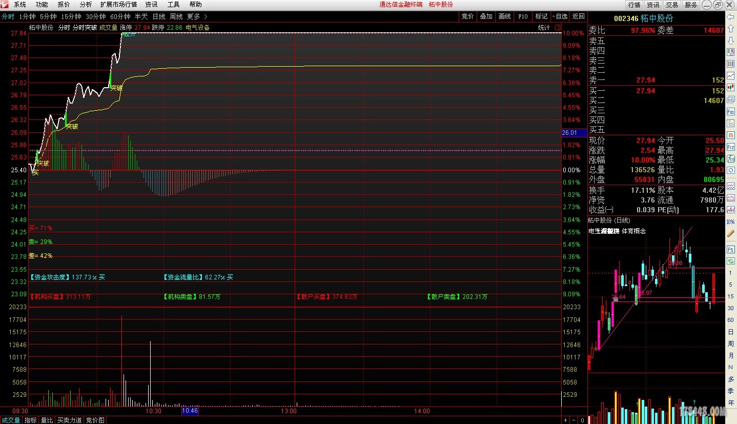737x424 pixels.
Task: Open the 帮助 menu
Action: [195, 4]
